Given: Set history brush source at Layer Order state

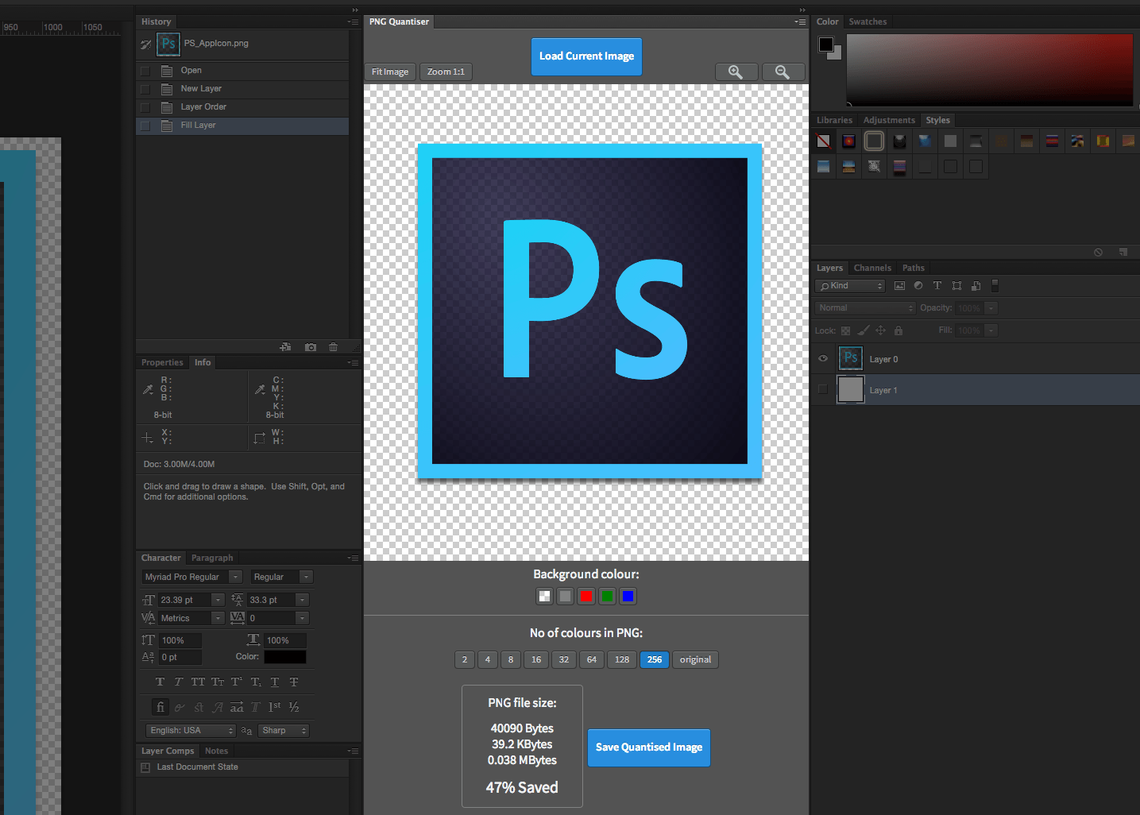Looking at the screenshot, I should [145, 107].
